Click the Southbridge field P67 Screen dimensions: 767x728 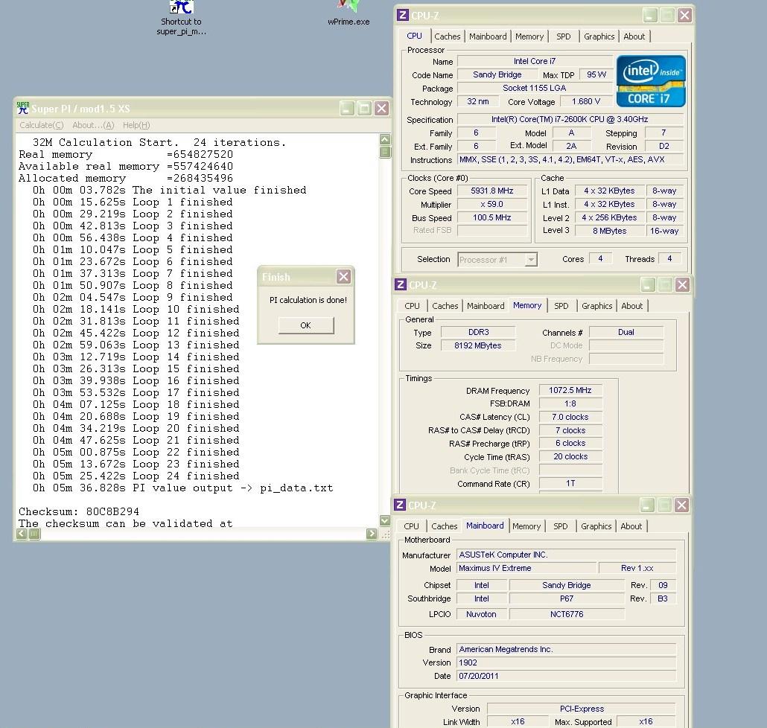click(567, 598)
